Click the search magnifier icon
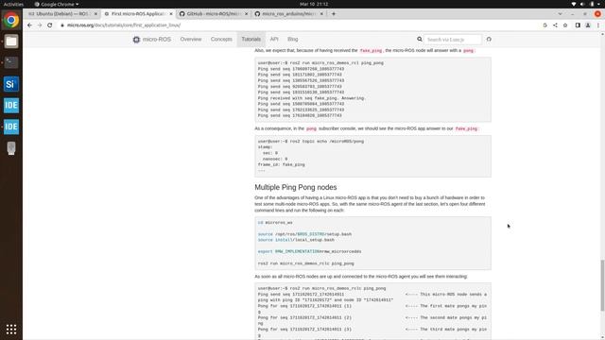Viewport: 605px width, 340px height. point(420,40)
